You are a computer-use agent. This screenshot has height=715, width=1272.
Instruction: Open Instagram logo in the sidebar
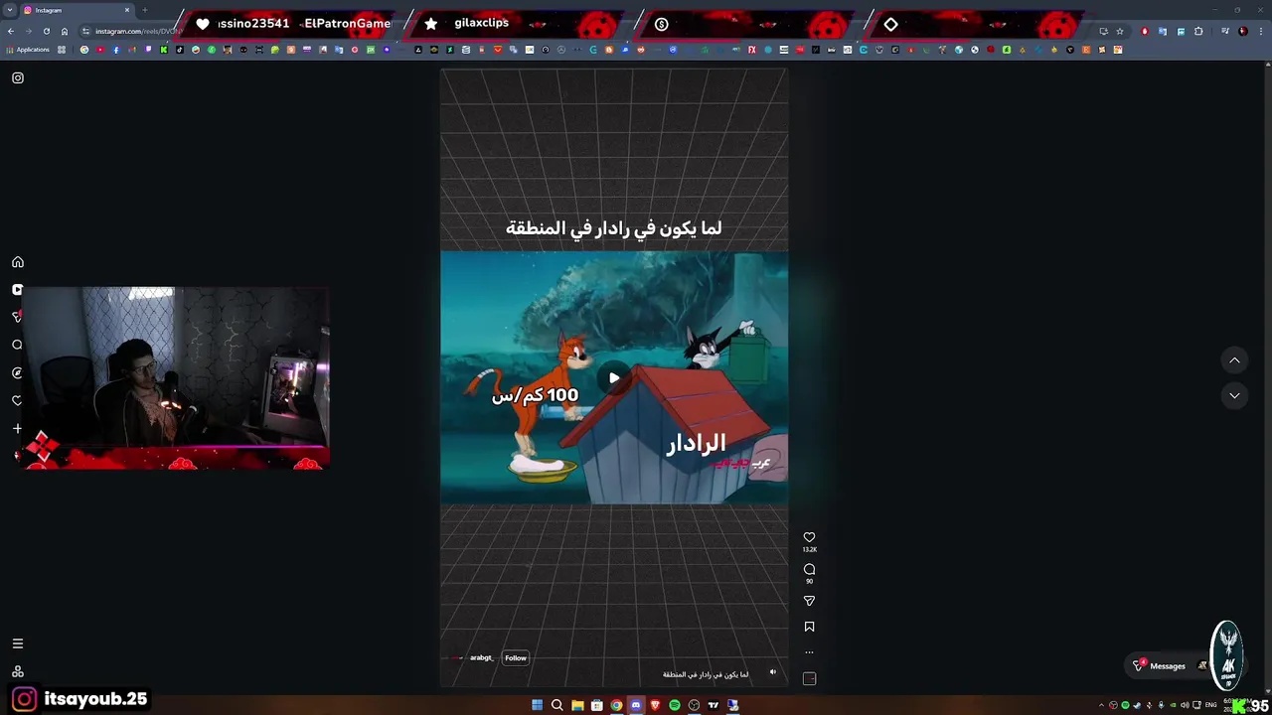pos(18,77)
